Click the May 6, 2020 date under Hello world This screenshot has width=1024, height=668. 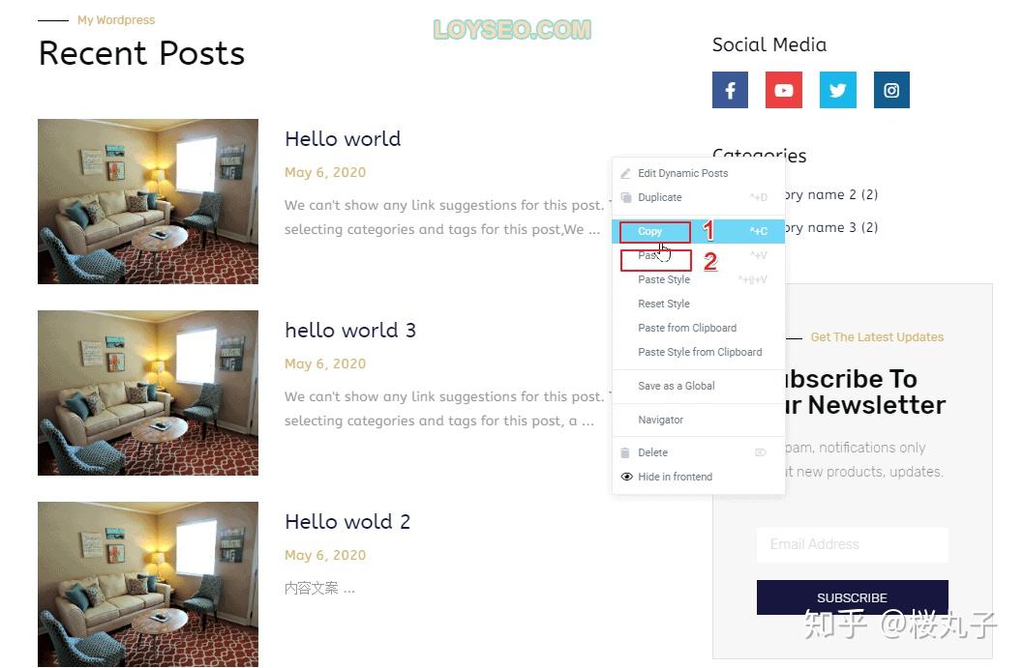325,173
